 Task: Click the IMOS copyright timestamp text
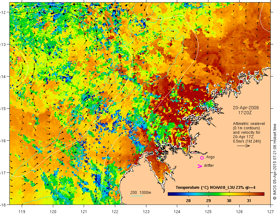(274, 162)
